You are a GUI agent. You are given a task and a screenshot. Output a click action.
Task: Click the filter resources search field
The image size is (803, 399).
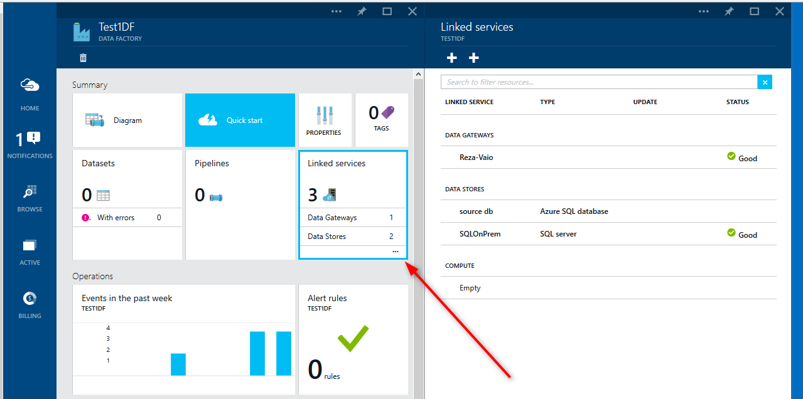pyautogui.click(x=599, y=82)
